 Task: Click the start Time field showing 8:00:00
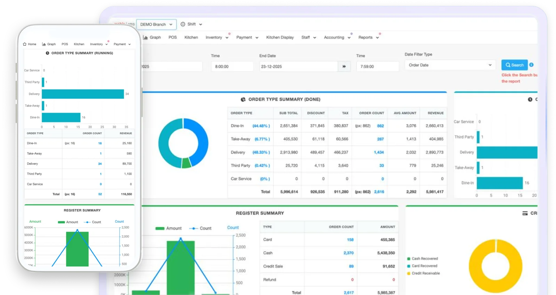(x=232, y=66)
